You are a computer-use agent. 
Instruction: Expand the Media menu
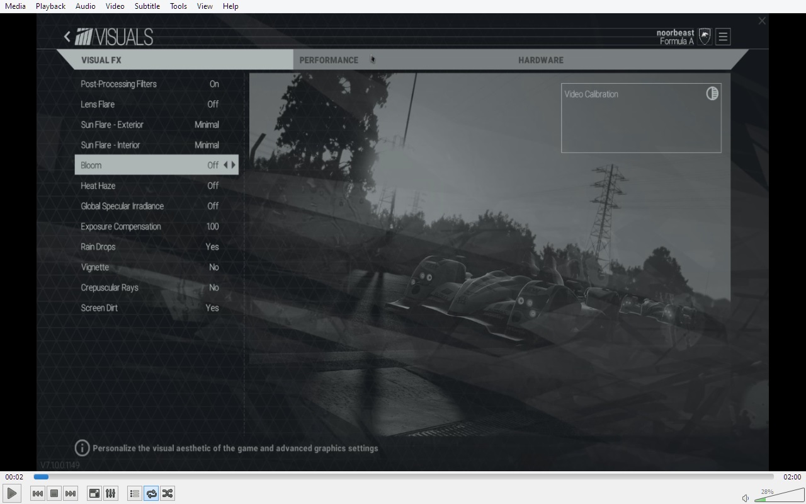(x=15, y=6)
